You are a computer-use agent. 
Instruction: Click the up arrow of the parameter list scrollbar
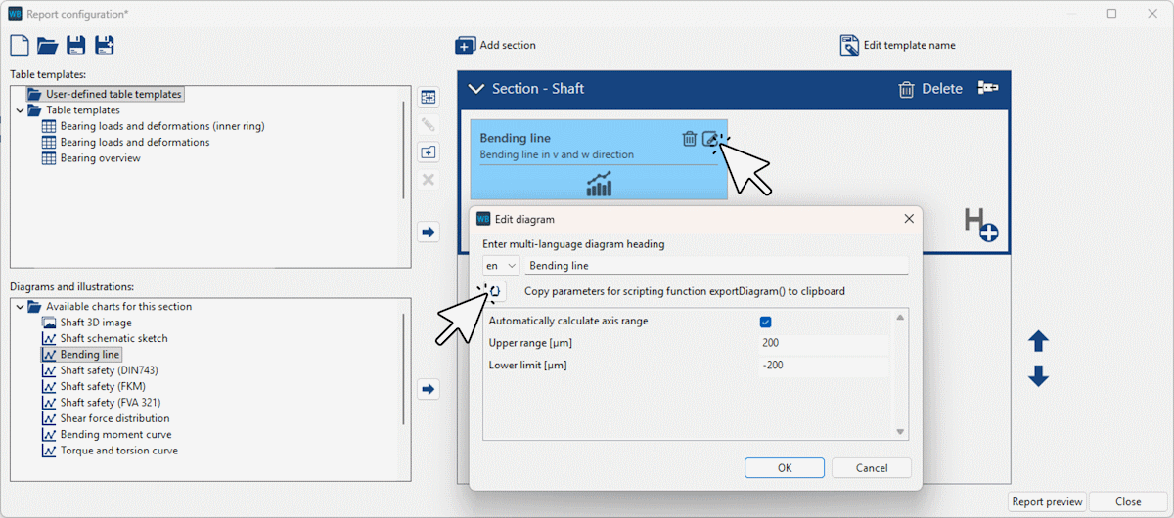tap(901, 317)
